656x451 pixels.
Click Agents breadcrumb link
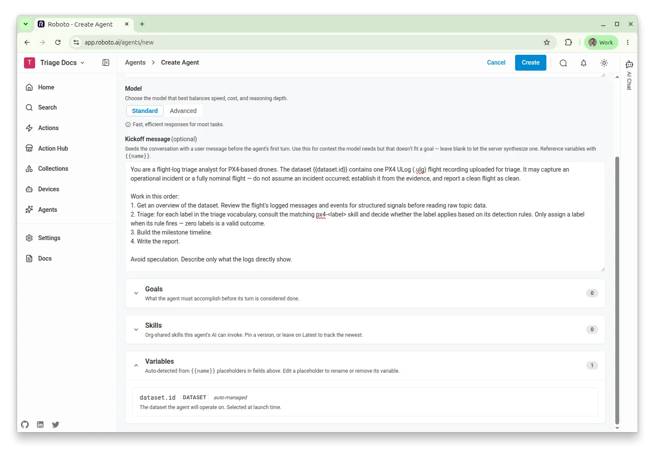pos(135,62)
